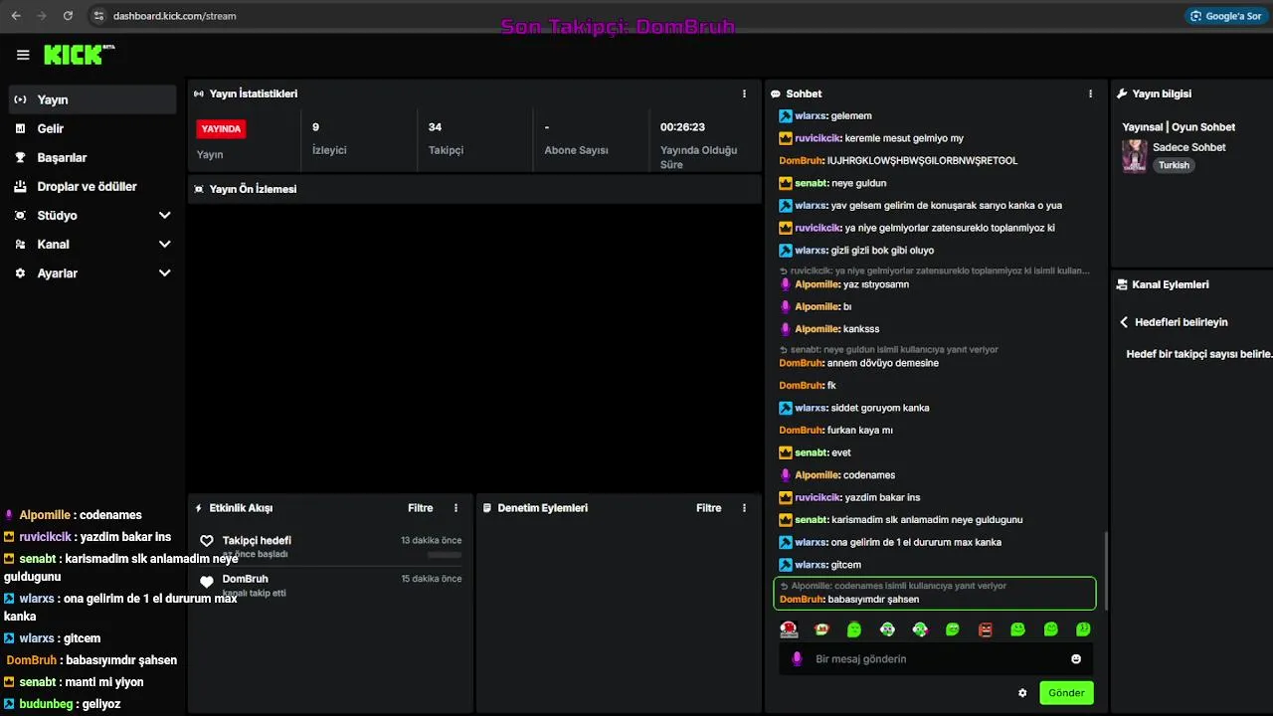Screen dimensions: 1273x716
Task: Click heart icon beside DomBruh follow event
Action: click(x=207, y=583)
